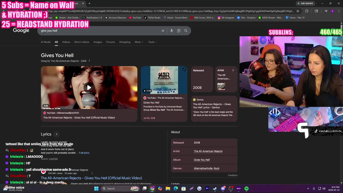Open the media controls icon in toolbar
This screenshot has width=343, height=193.
[x=326, y=11]
